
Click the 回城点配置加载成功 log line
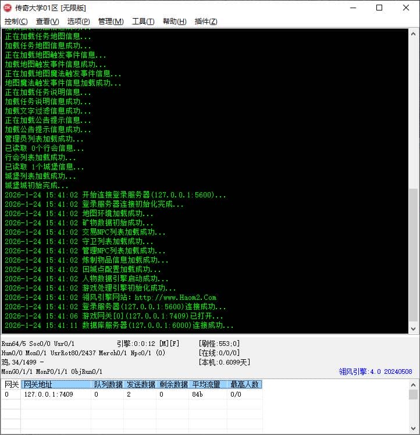tap(83, 270)
